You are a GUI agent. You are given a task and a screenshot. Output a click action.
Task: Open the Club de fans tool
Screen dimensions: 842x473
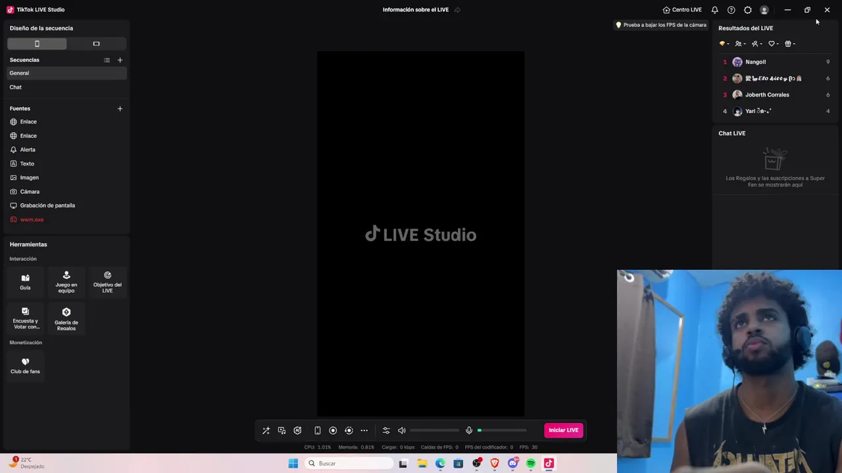[25, 366]
